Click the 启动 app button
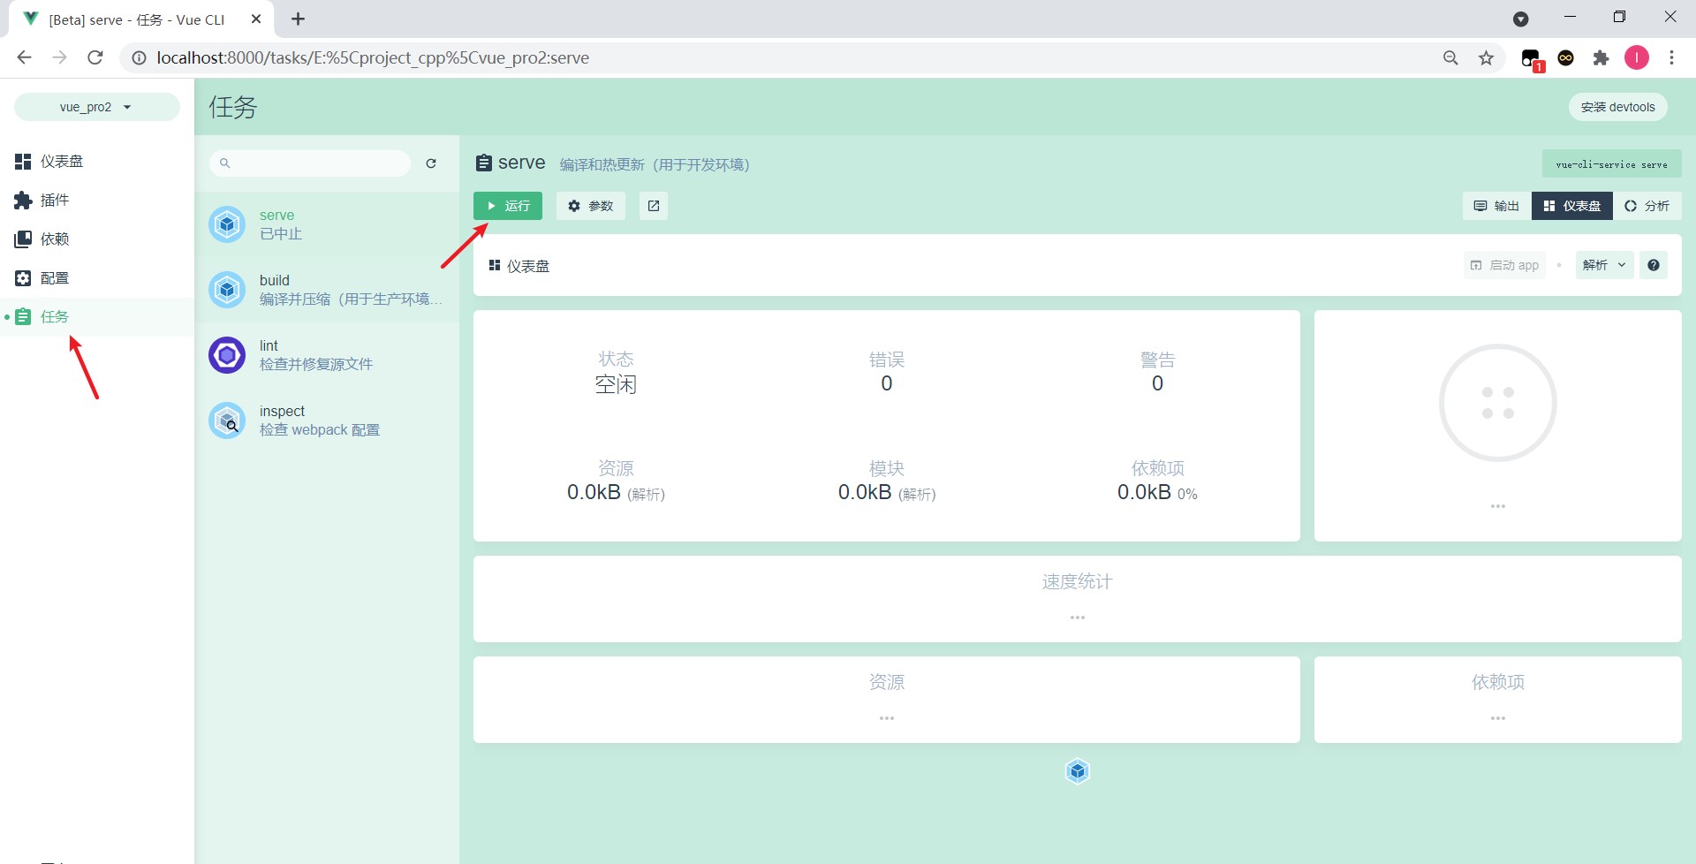Image resolution: width=1696 pixels, height=864 pixels. click(1505, 265)
